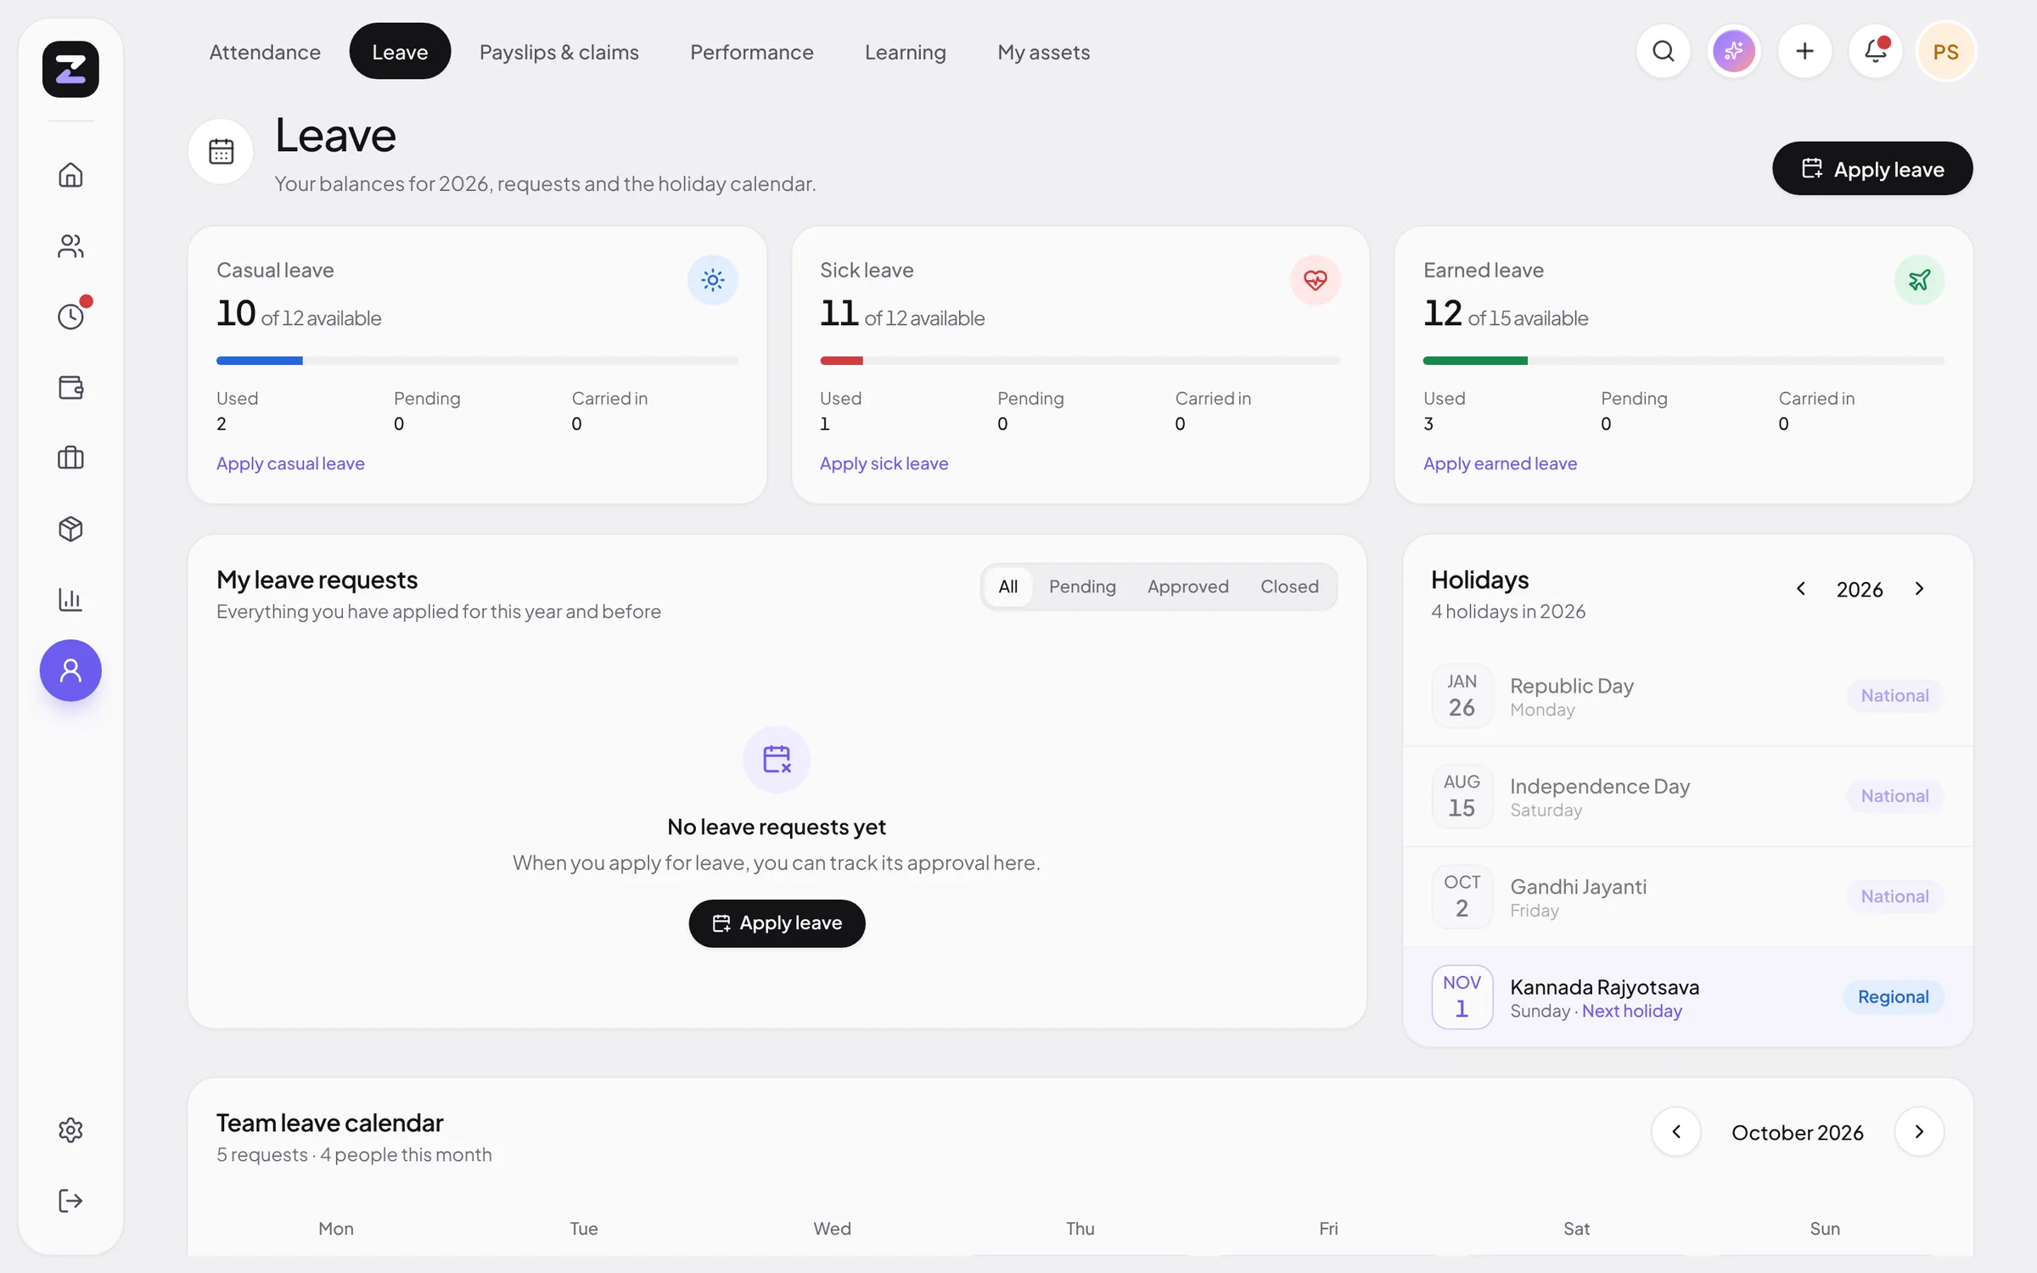Select the Republic Day holiday row

click(1687, 696)
